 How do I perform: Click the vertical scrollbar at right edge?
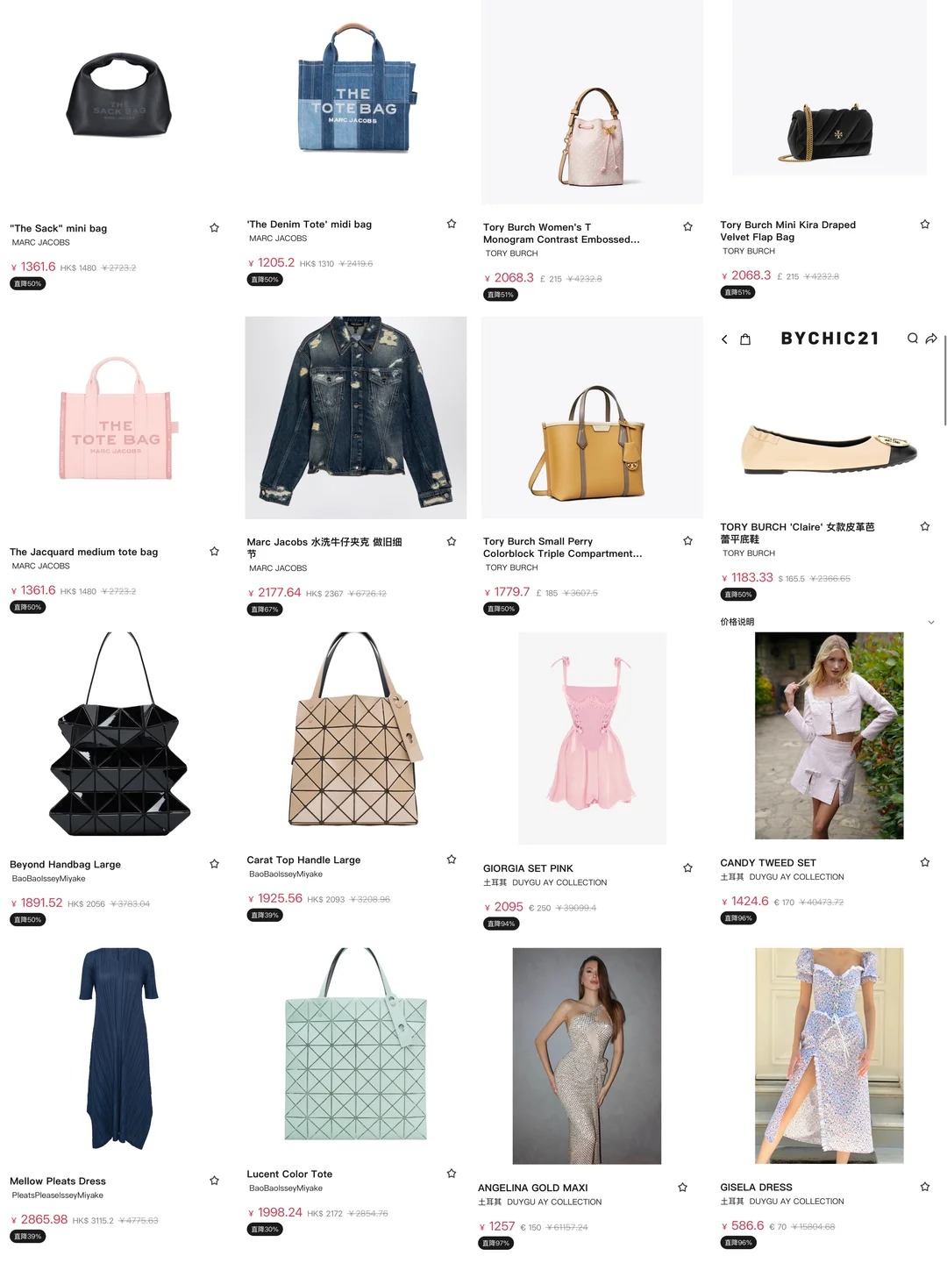[x=944, y=380]
